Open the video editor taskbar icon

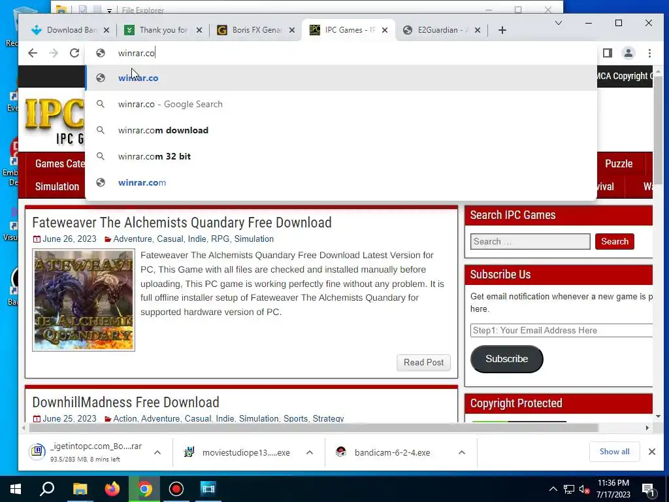pyautogui.click(x=208, y=489)
